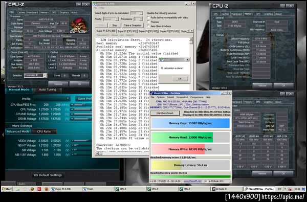Select the MaxxMEMsi PreView taskbar entry
Viewport: 307px width, 202px height.
click(x=259, y=189)
